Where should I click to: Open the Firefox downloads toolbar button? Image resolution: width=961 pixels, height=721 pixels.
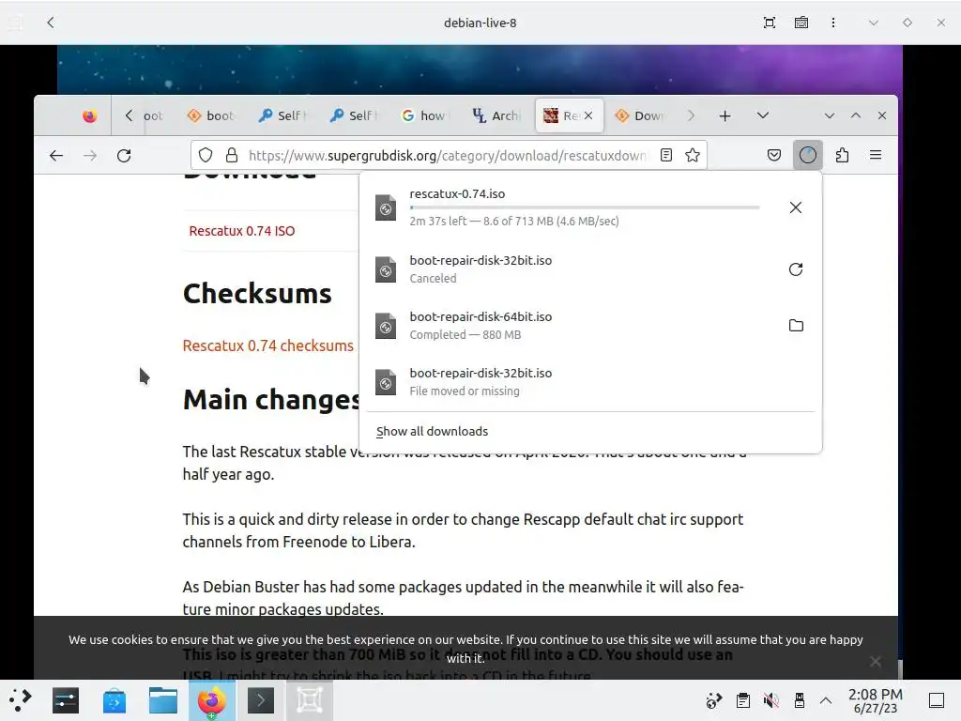pyautogui.click(x=808, y=155)
